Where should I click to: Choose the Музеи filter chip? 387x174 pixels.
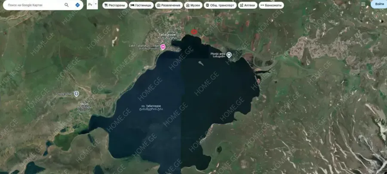point(193,6)
